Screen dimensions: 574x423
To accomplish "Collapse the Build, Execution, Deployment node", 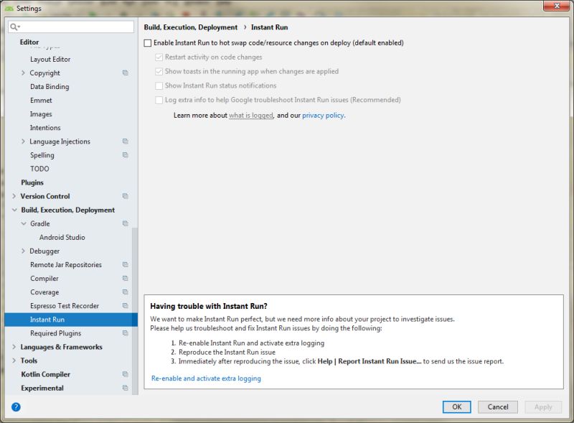I will [13, 210].
